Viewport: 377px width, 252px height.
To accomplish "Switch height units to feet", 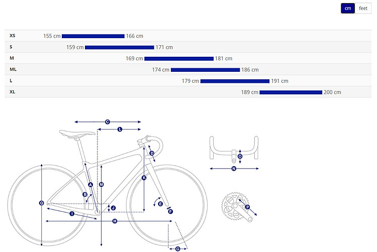I will pyautogui.click(x=363, y=9).
